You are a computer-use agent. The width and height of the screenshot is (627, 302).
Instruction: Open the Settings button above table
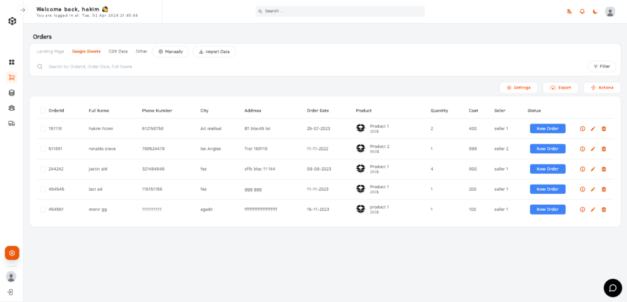[519, 87]
